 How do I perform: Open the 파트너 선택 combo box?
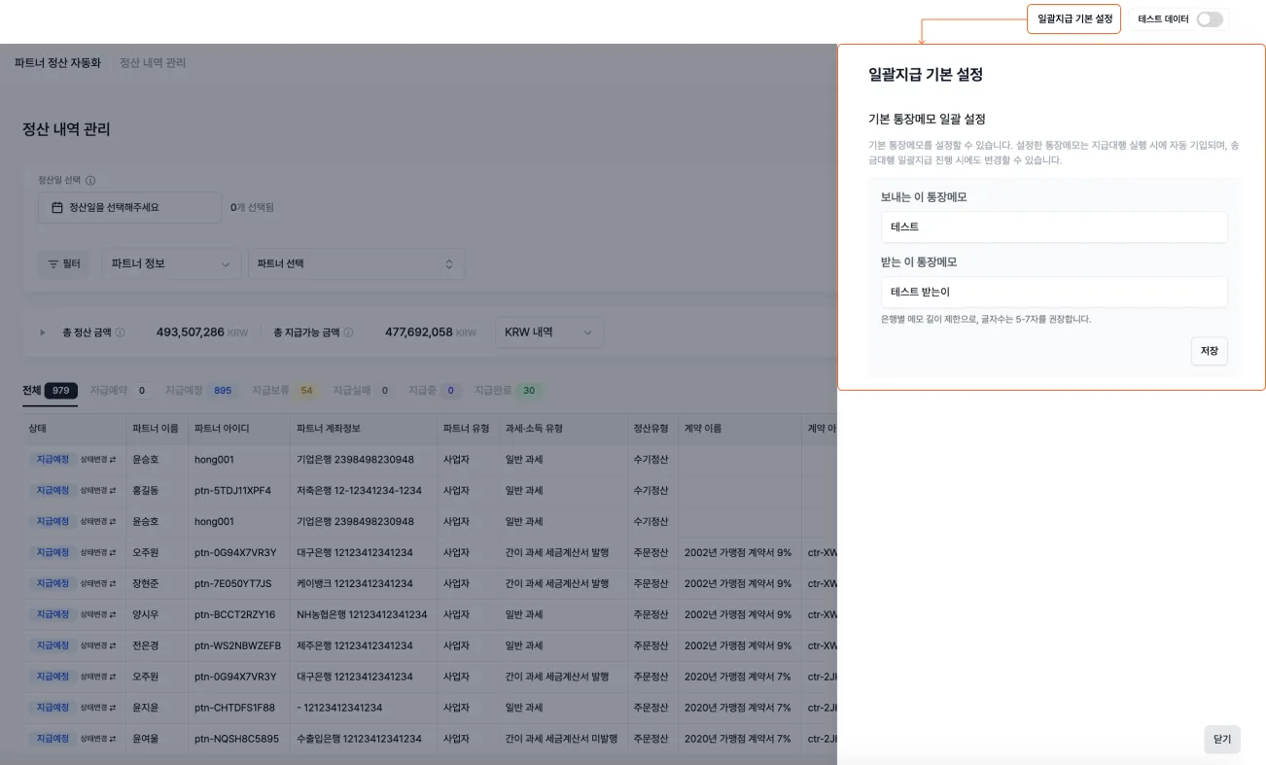[356, 263]
